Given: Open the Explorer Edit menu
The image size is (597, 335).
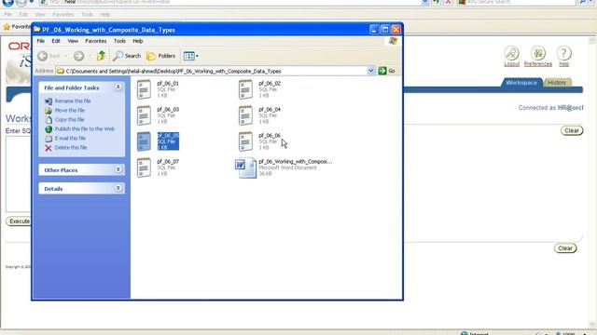Looking at the screenshot, I should coord(56,41).
